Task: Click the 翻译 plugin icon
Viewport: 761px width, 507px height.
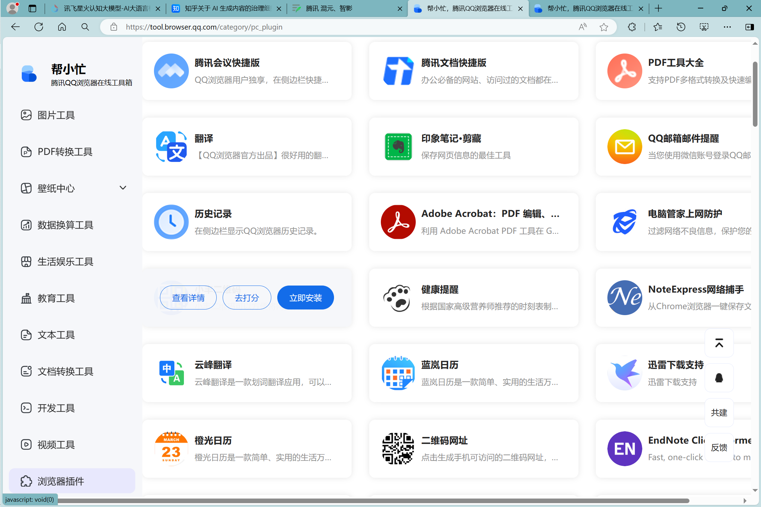Action: click(171, 146)
